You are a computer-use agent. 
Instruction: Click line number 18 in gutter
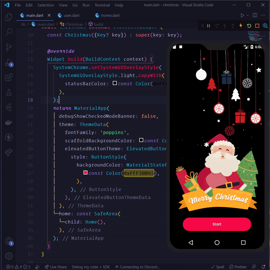tap(30, 100)
